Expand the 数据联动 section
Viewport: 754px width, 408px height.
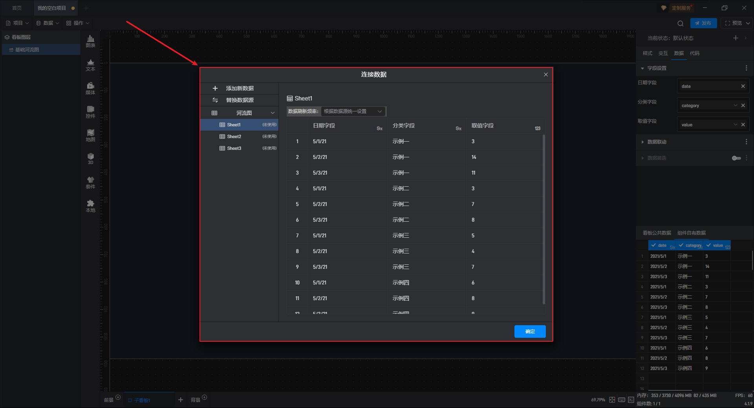[x=657, y=142]
